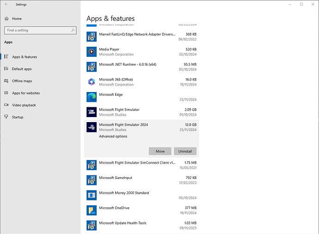Viewport: 319px width, 234px height.
Task: Click the search magnifier icon
Action: [x=73, y=31]
